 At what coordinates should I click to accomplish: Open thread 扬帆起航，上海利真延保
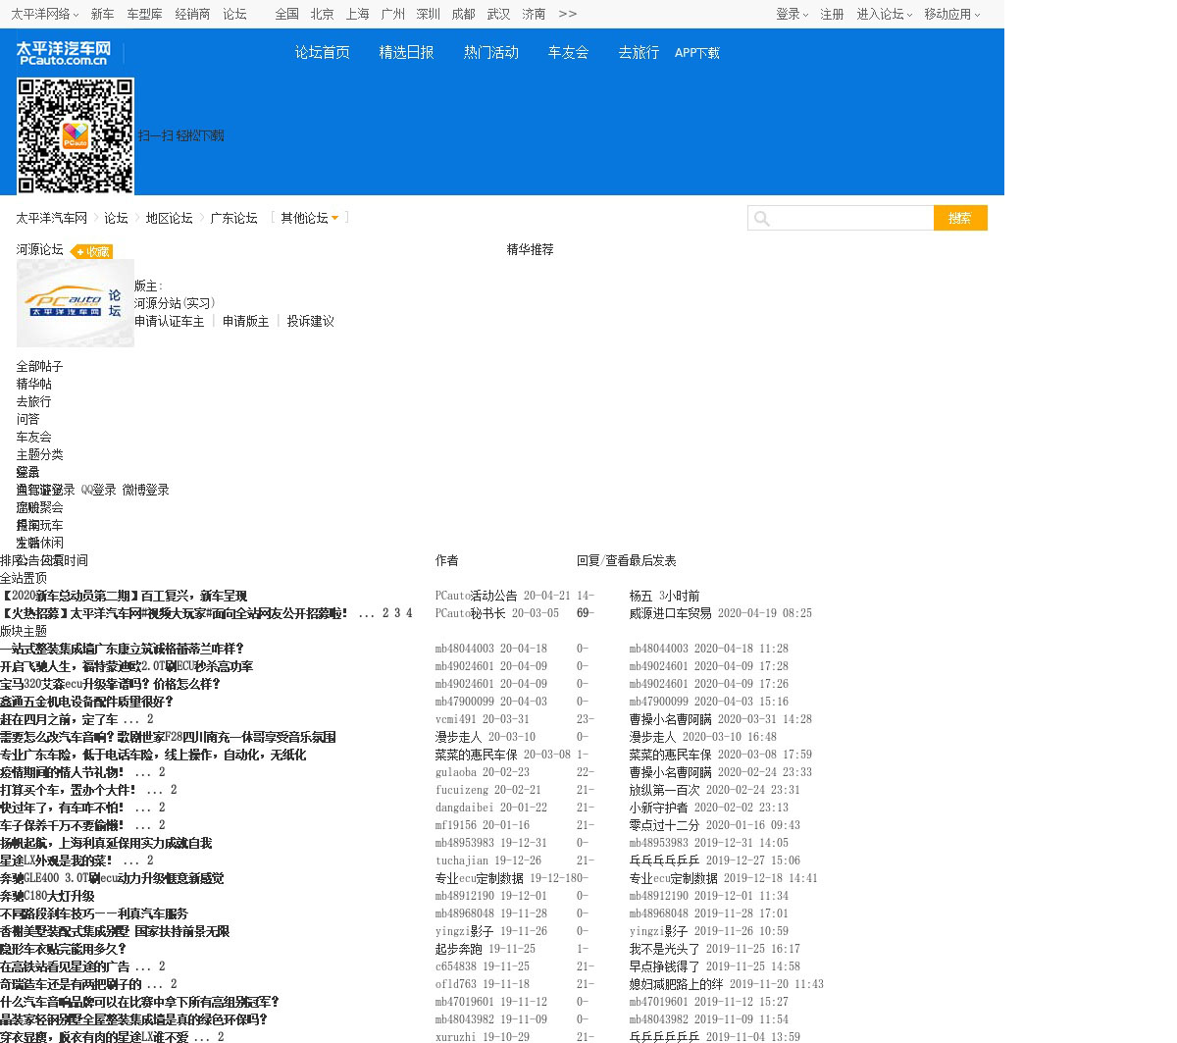pos(106,843)
